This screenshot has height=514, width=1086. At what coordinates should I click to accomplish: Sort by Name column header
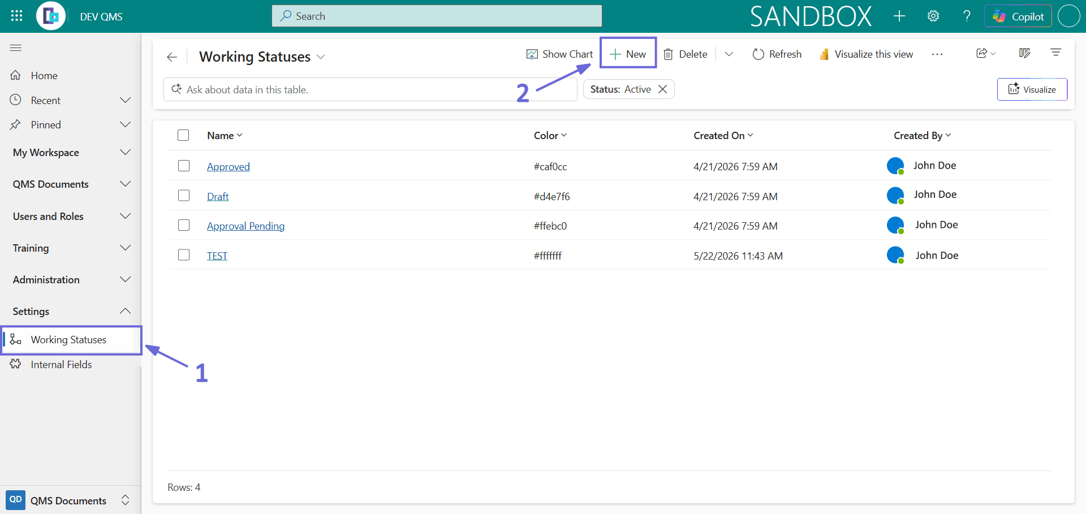click(225, 136)
